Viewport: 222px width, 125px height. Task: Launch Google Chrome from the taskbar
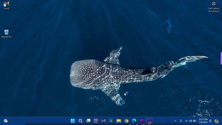126,121
